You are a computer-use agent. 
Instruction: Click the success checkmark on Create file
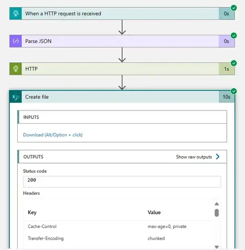pos(234,91)
